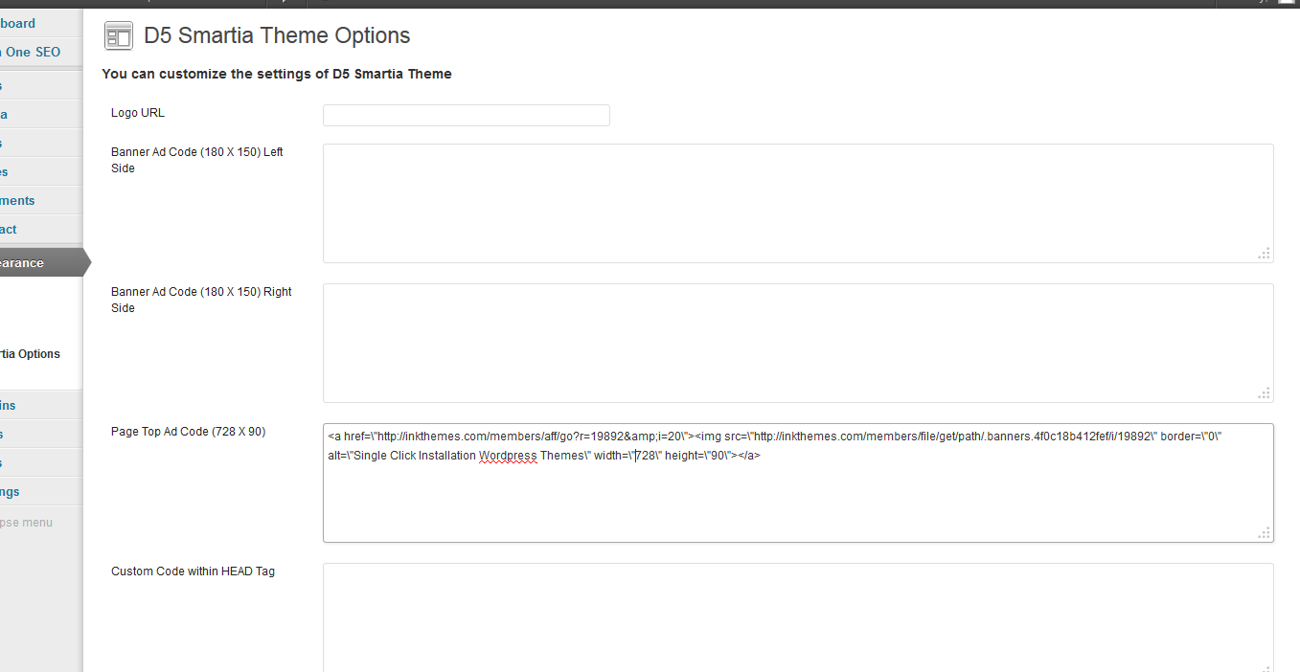The height and width of the screenshot is (672, 1300).
Task: Click resize grip of Page Top Ad textarea
Action: click(x=1265, y=533)
